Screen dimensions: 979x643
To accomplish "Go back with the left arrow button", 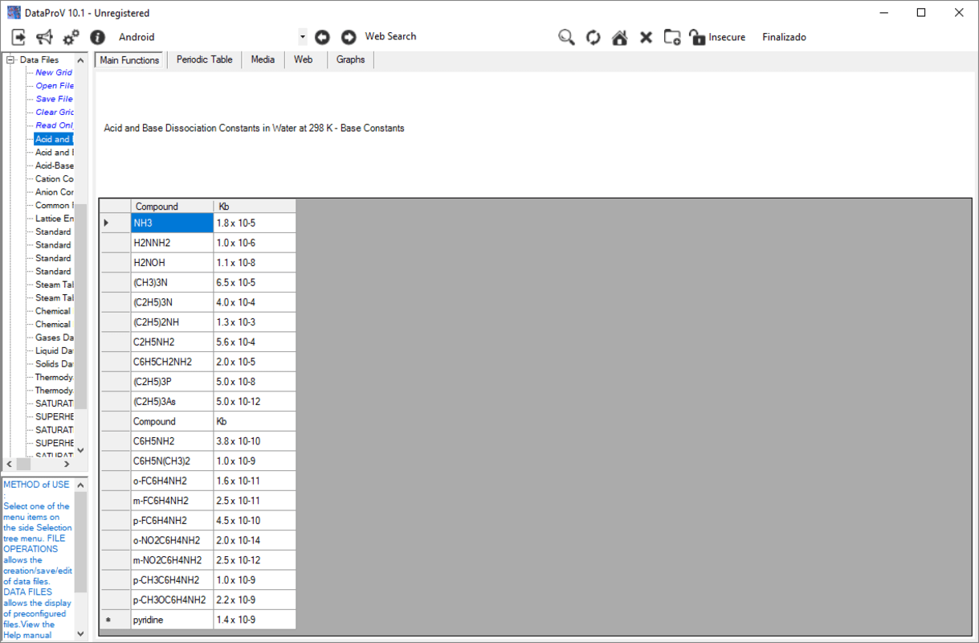I will (322, 37).
